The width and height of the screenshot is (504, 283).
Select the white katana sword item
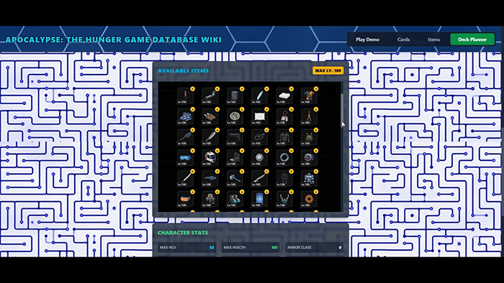tap(185, 178)
